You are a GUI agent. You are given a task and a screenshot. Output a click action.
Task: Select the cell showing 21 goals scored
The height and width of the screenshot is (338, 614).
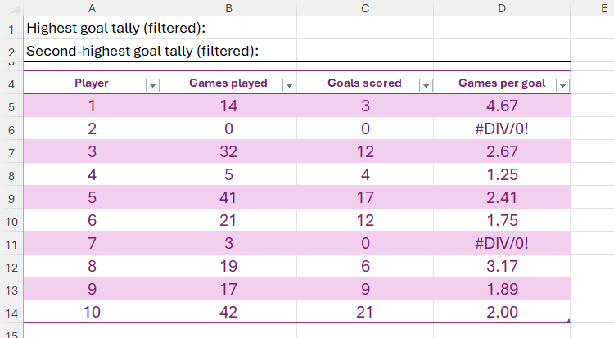pyautogui.click(x=364, y=312)
